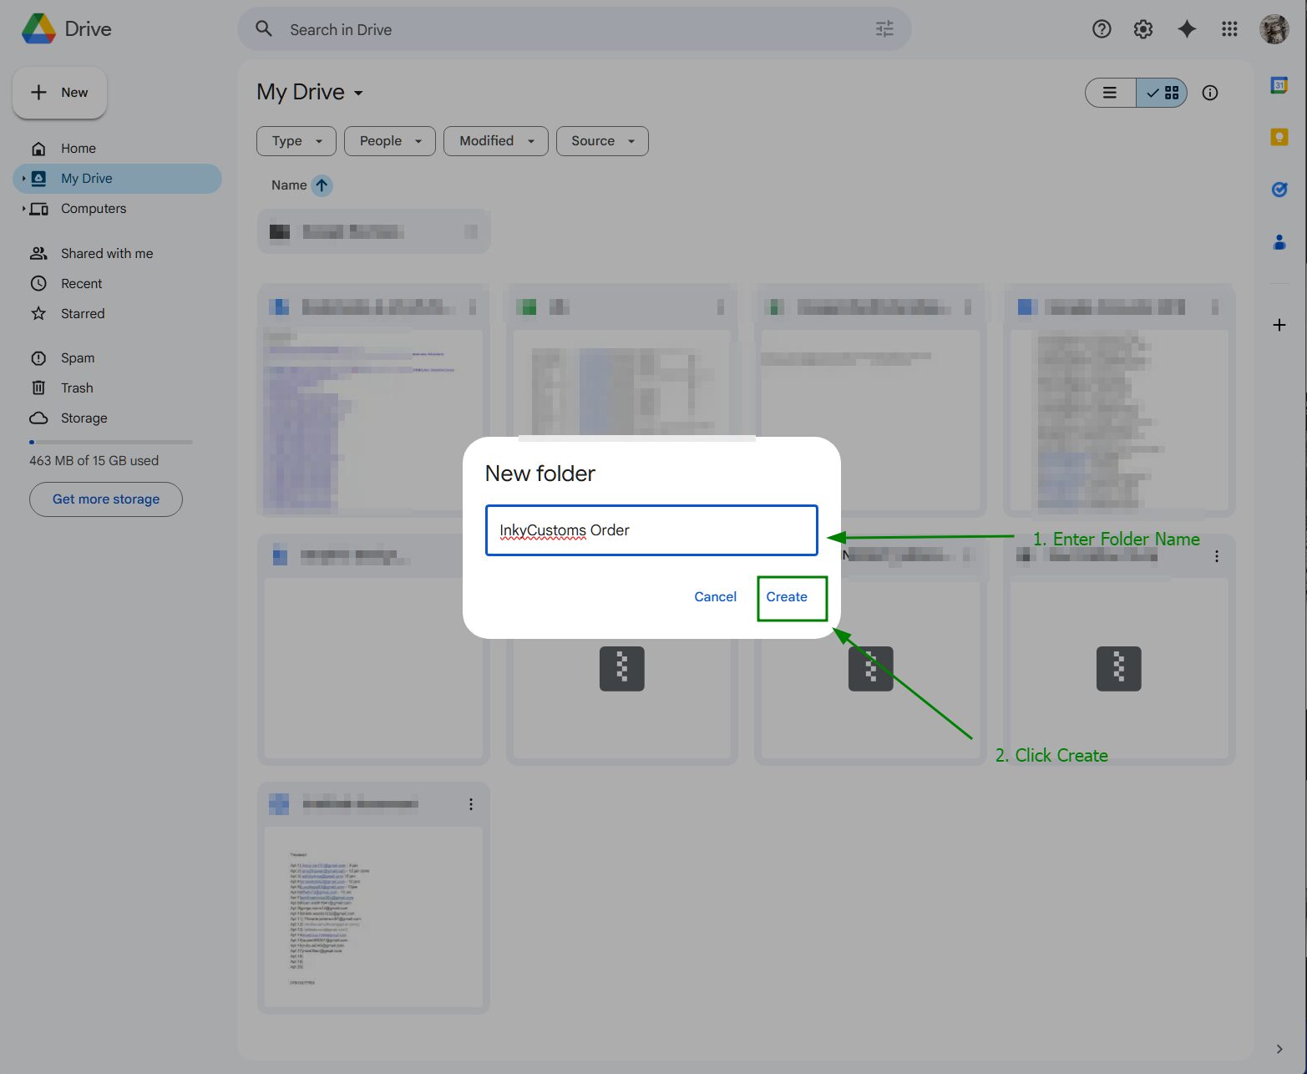Screen dimensions: 1307x1074
Task: Reverse sort direction arrow next to Name
Action: point(322,185)
